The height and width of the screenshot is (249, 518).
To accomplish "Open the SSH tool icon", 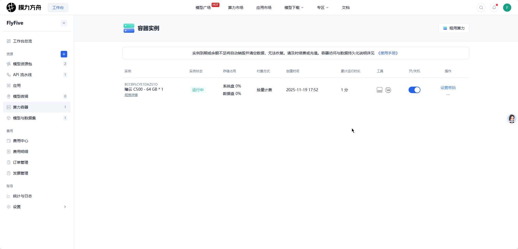I will click(x=379, y=90).
